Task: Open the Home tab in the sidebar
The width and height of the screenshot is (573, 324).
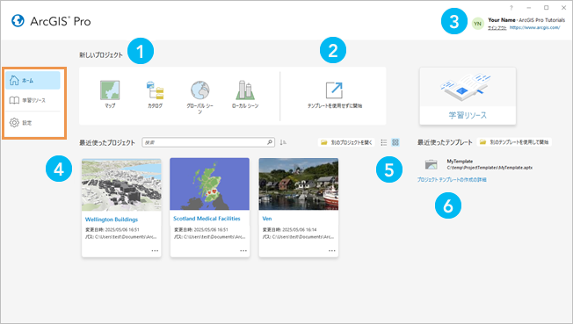Action: pyautogui.click(x=33, y=81)
